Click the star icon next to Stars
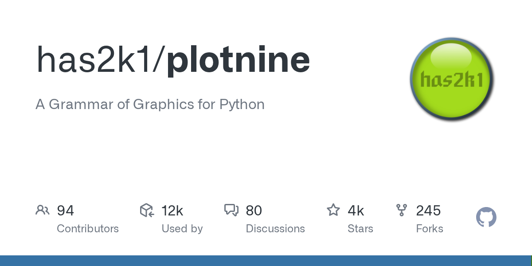The width and height of the screenshot is (532, 266). click(333, 210)
